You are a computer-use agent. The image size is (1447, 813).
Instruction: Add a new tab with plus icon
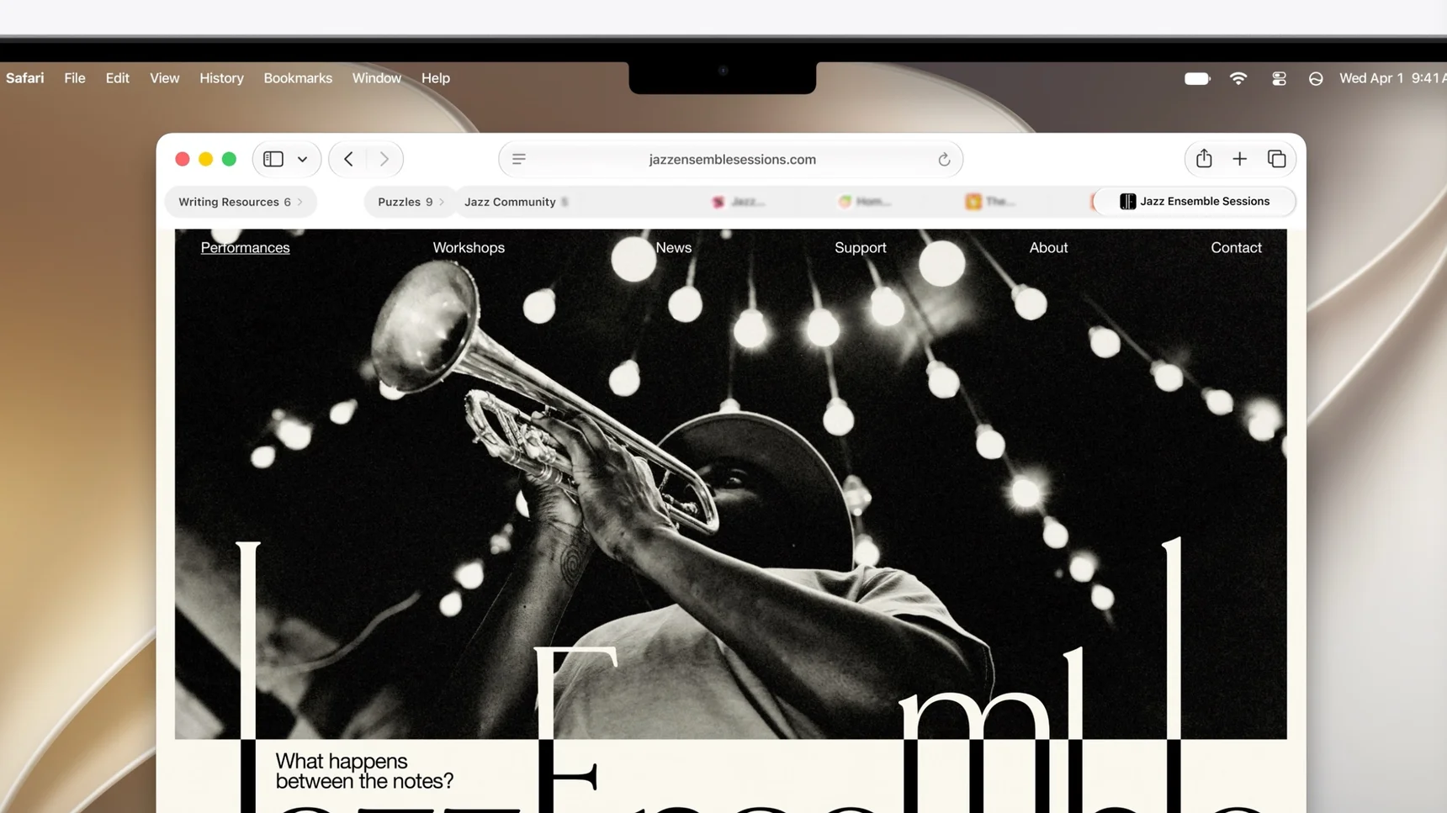1240,159
